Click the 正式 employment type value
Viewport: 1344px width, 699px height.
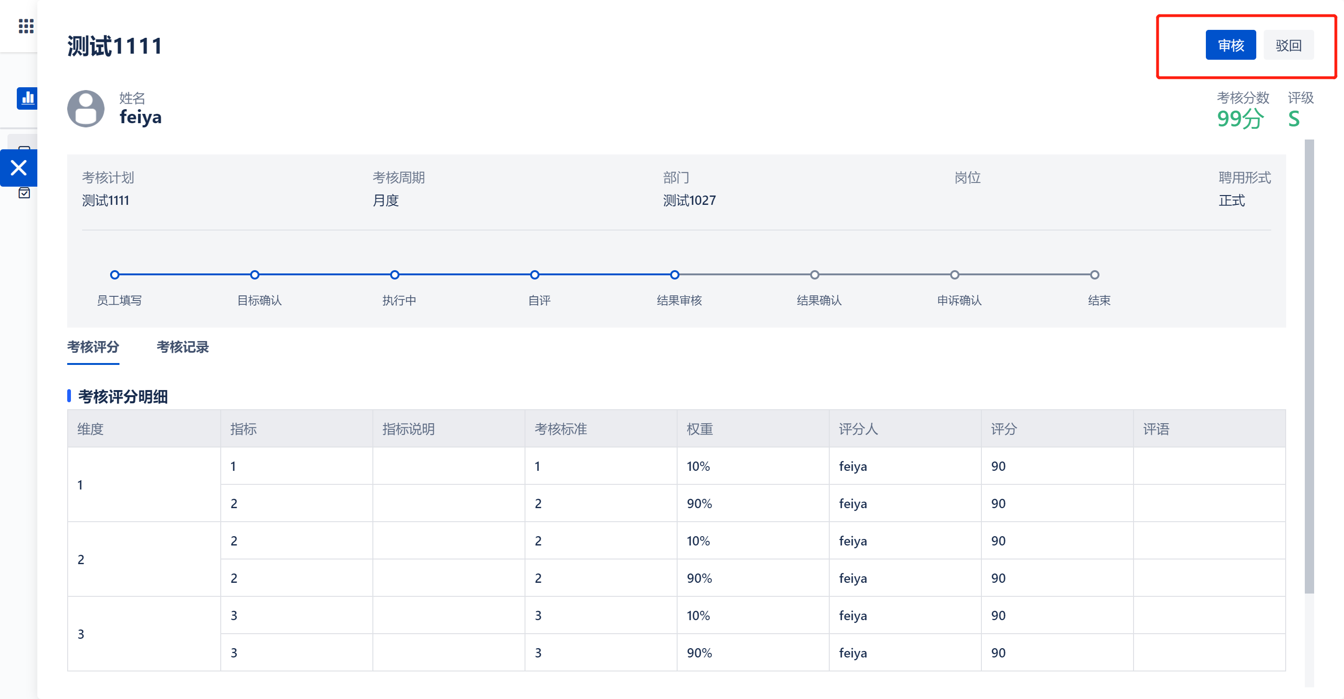(x=1232, y=200)
